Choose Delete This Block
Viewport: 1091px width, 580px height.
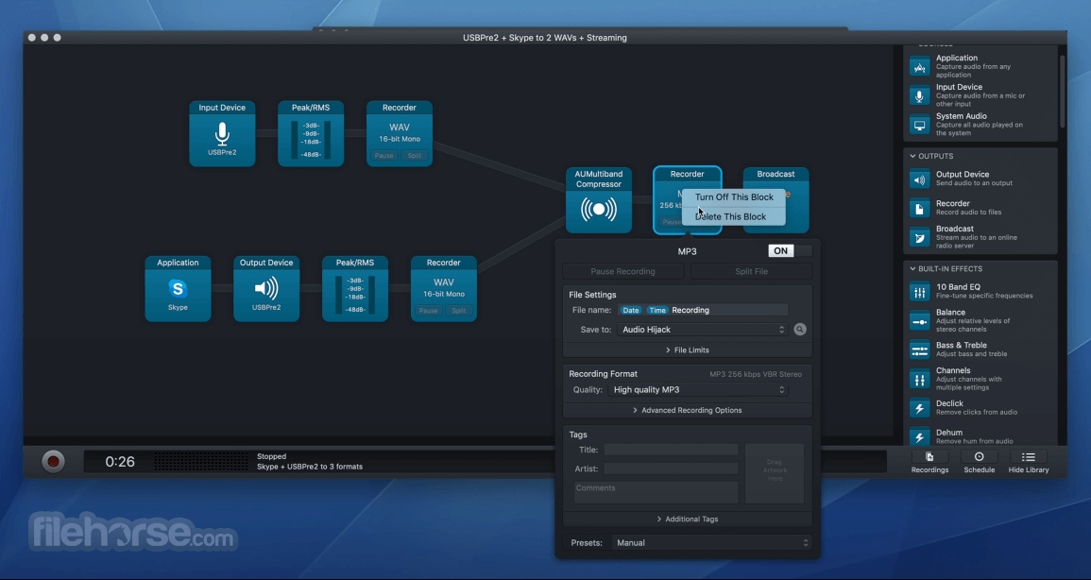pos(734,217)
